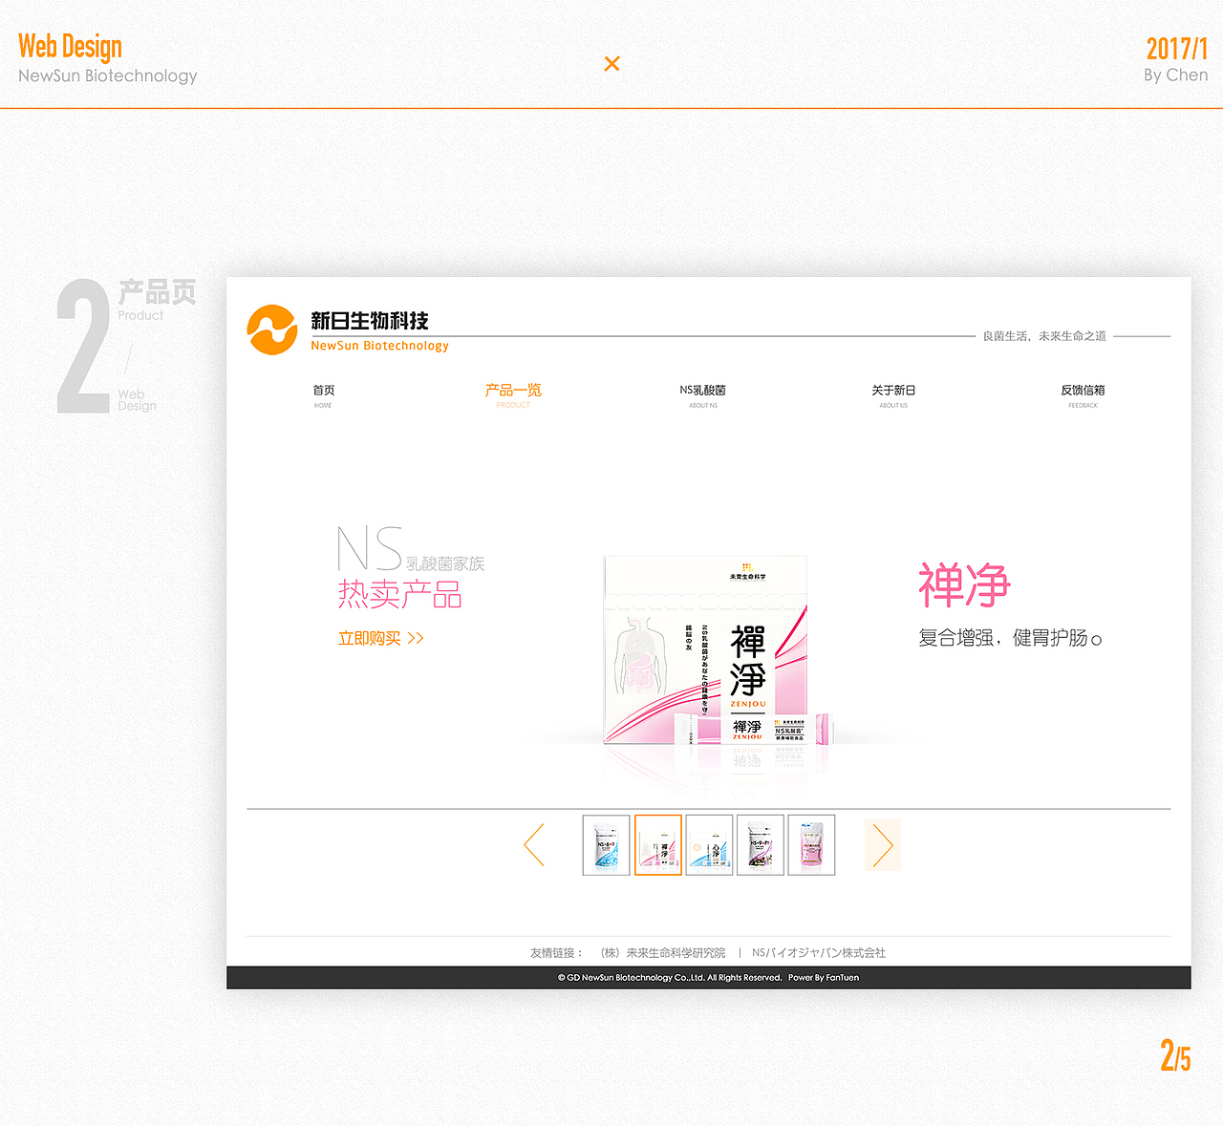Viewport: 1223px width, 1126px height.
Task: Click the 复合增强，健胃护肠 product description
Action: pyautogui.click(x=1011, y=638)
